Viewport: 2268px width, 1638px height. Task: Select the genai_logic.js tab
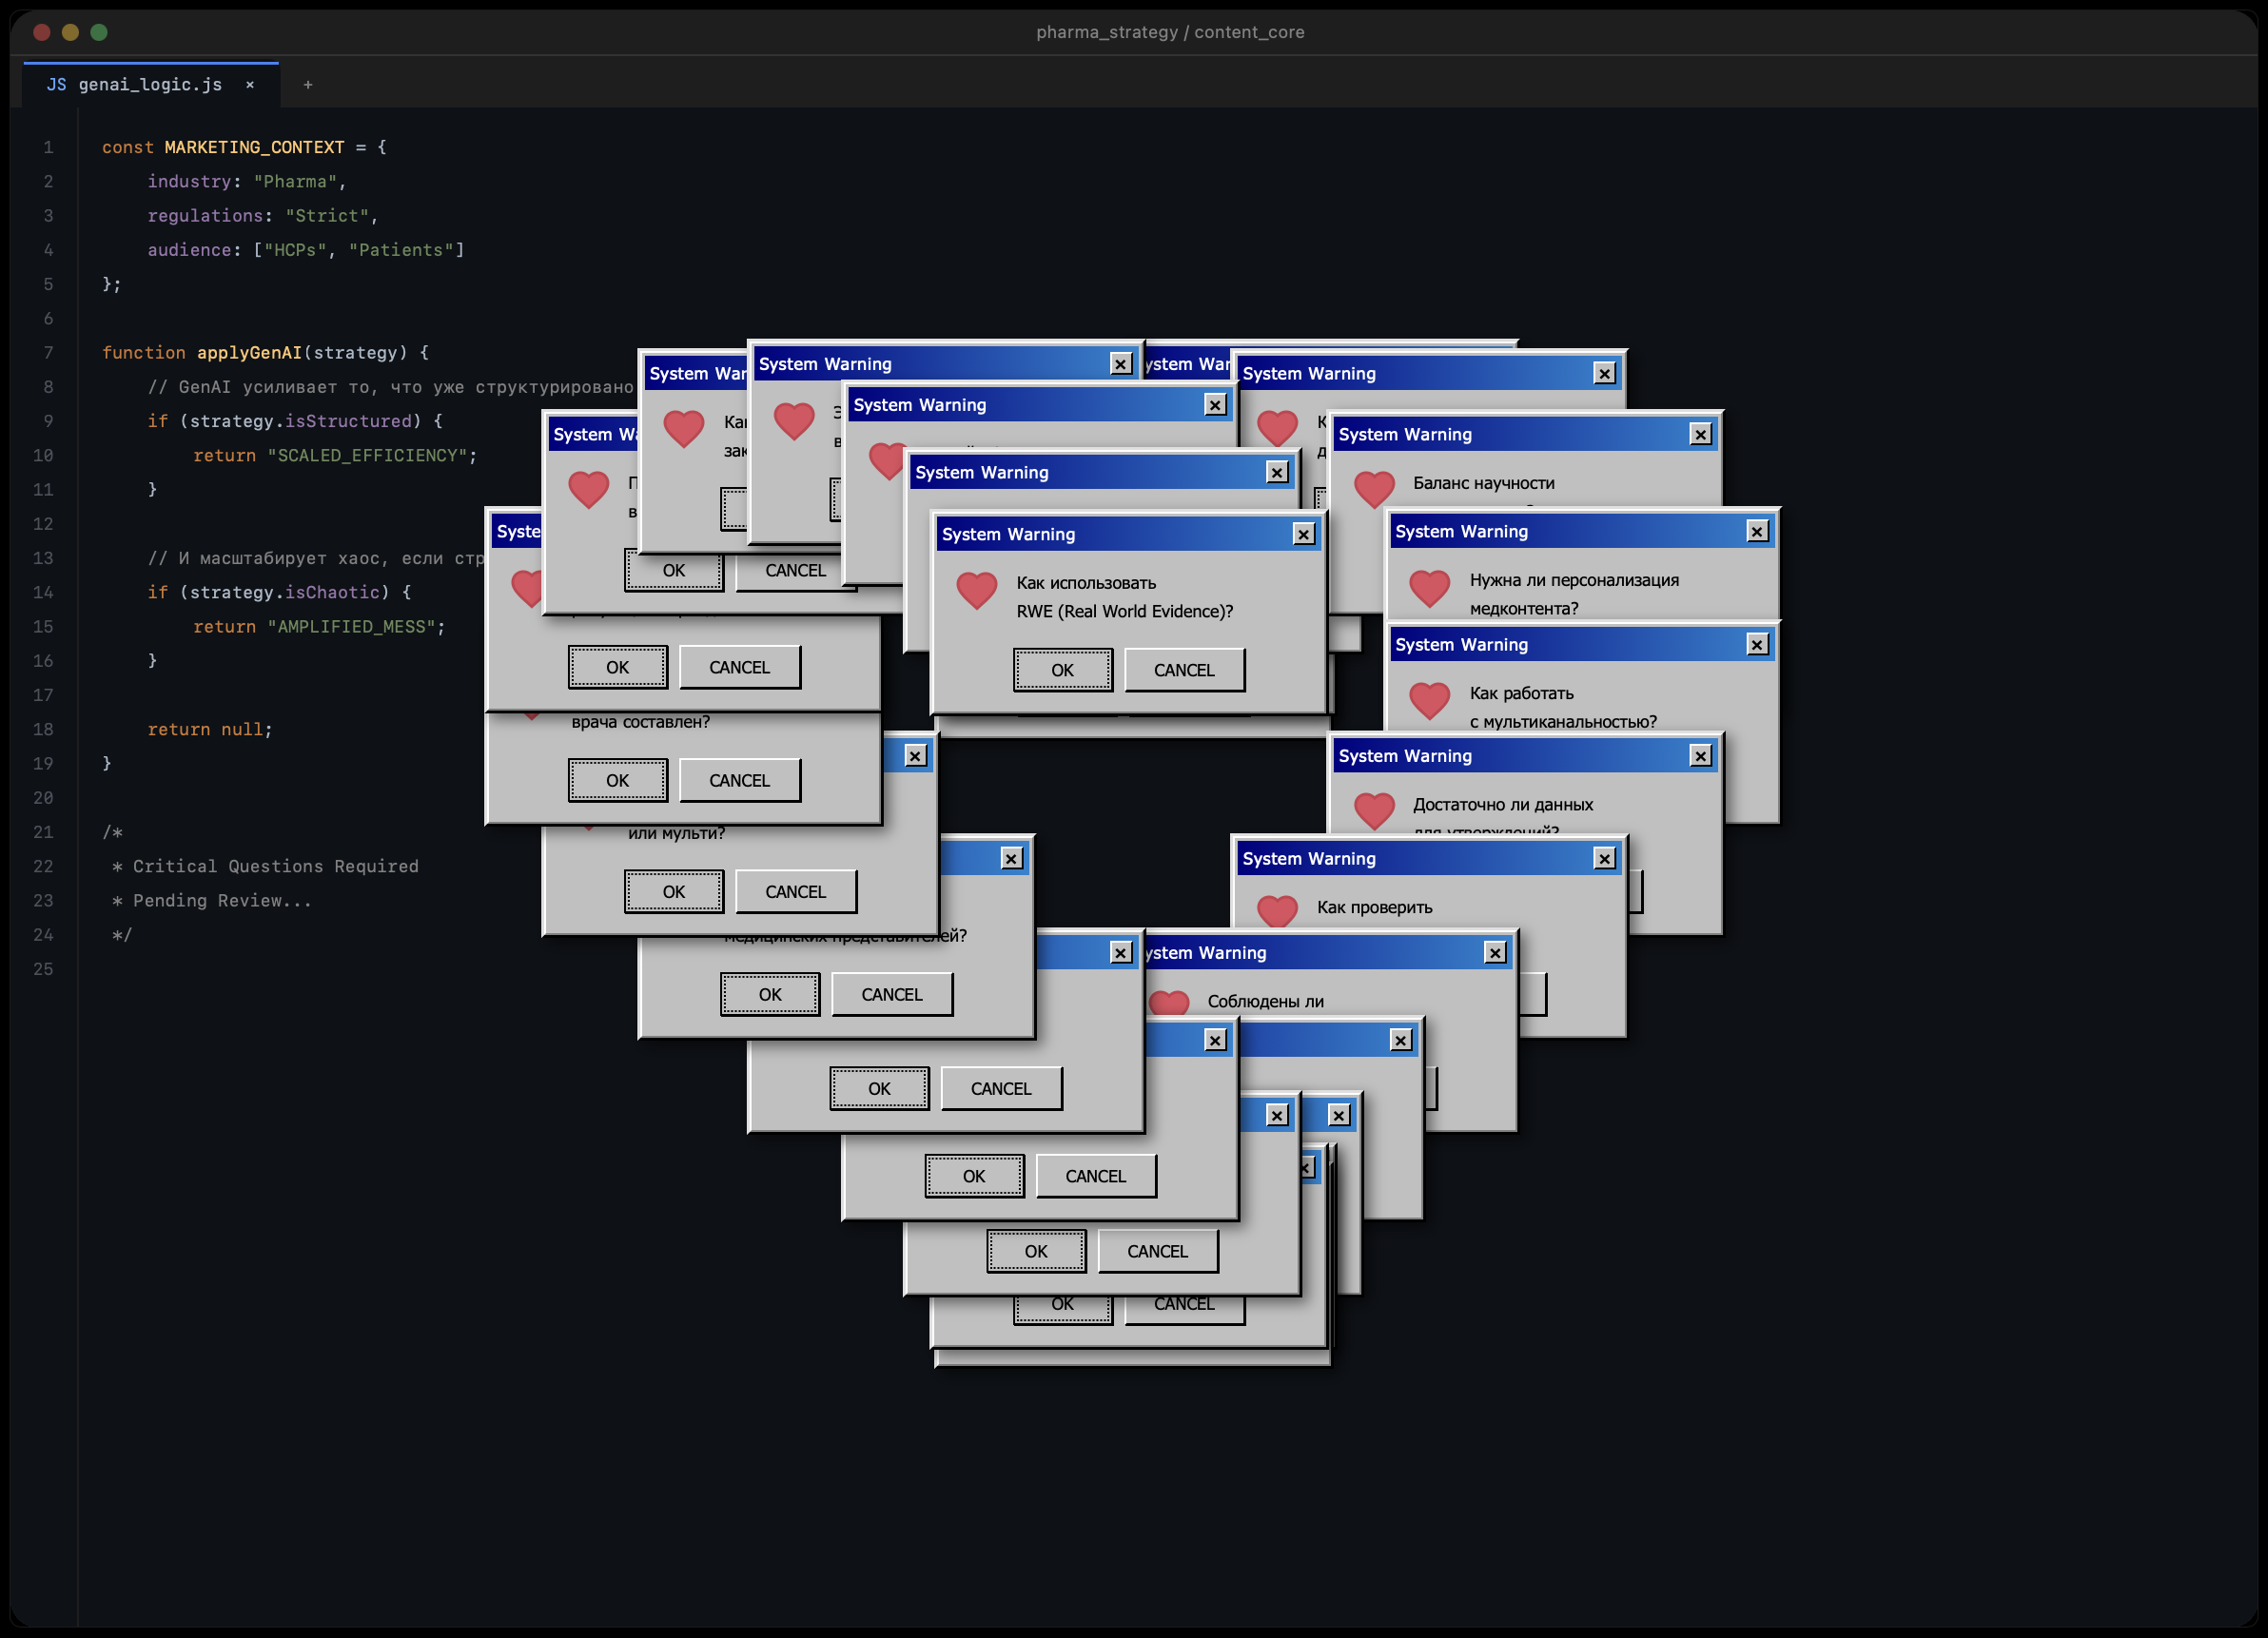[150, 84]
